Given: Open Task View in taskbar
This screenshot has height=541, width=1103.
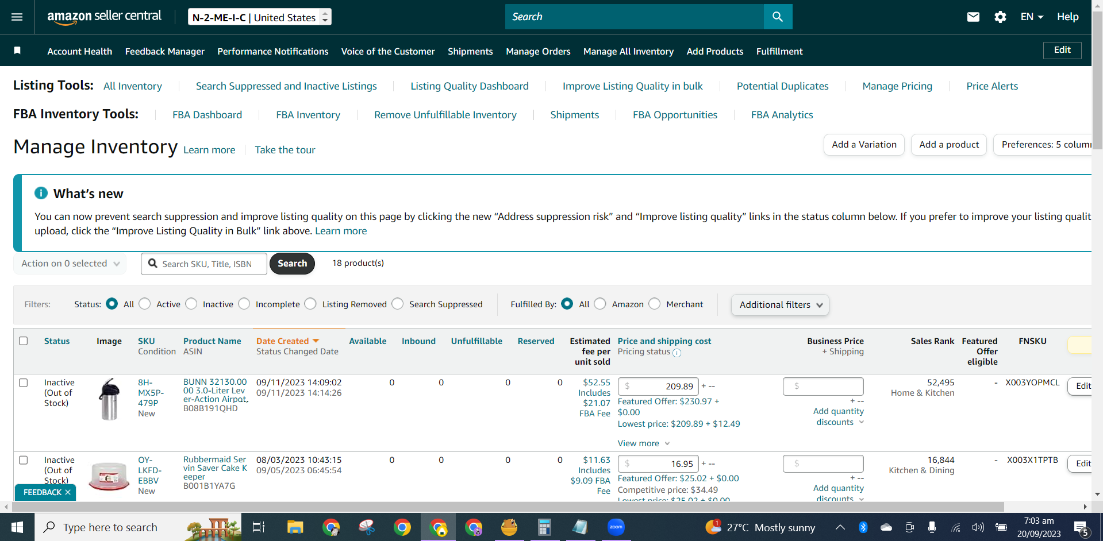Looking at the screenshot, I should coord(259,527).
